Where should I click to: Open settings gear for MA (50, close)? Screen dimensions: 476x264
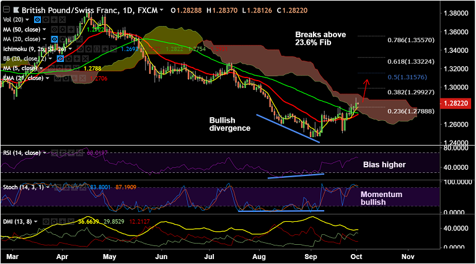[x=63, y=29]
